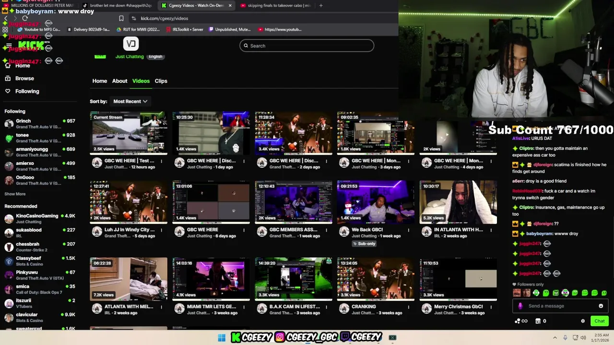Open KinoCasinoGaming avatar in Recommended
The height and width of the screenshot is (345, 614).
click(x=9, y=218)
